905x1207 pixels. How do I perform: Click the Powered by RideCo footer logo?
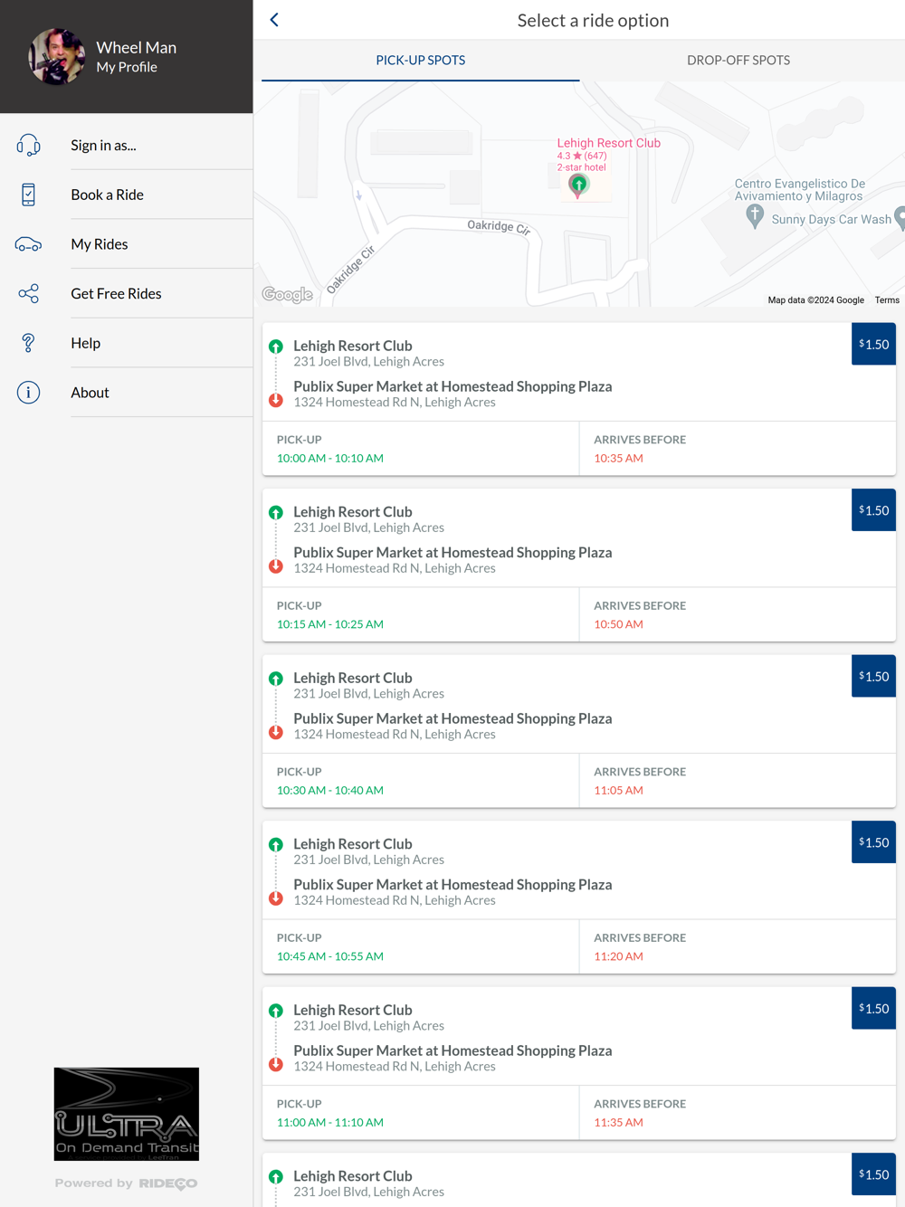tap(126, 1183)
